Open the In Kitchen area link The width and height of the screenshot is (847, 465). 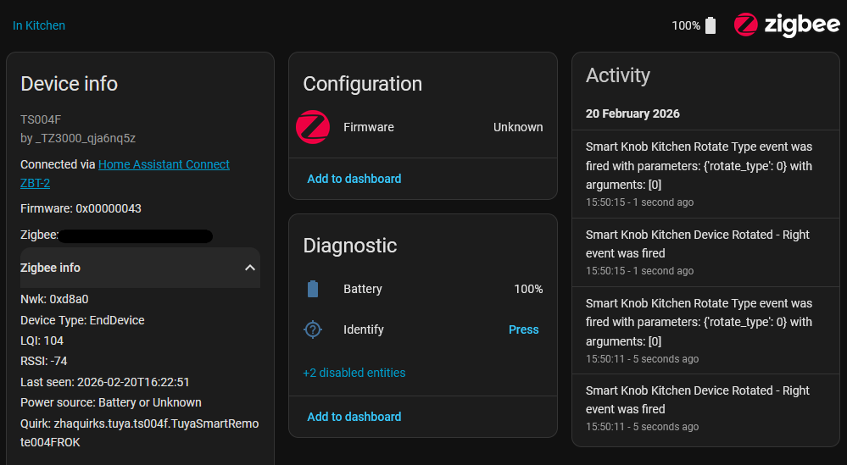coord(39,25)
